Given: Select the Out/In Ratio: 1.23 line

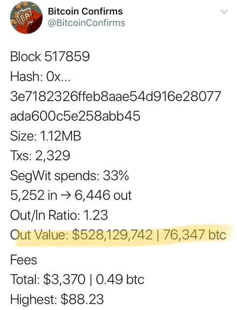Looking at the screenshot, I should 59,215.
